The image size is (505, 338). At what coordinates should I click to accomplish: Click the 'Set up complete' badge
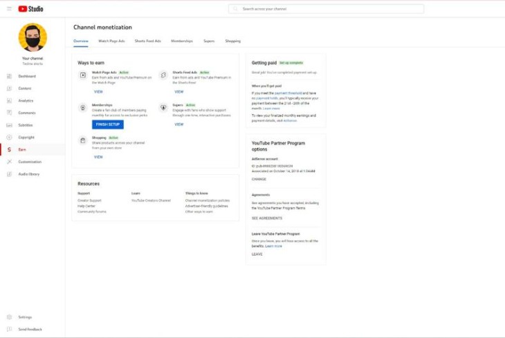click(x=291, y=63)
